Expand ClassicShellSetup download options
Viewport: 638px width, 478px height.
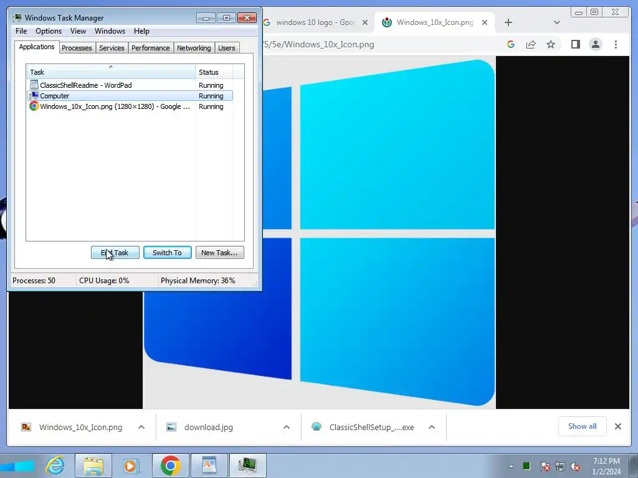point(432,427)
